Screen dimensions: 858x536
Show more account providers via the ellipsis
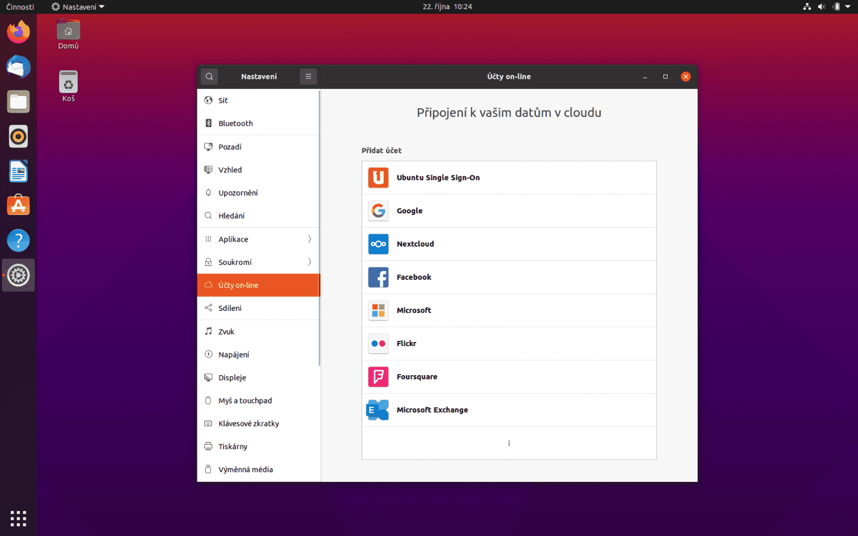pos(508,443)
